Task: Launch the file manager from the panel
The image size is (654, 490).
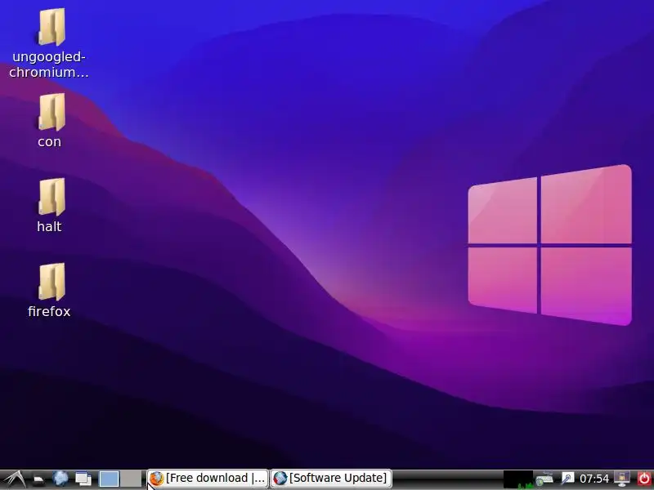Action: pyautogui.click(x=38, y=479)
